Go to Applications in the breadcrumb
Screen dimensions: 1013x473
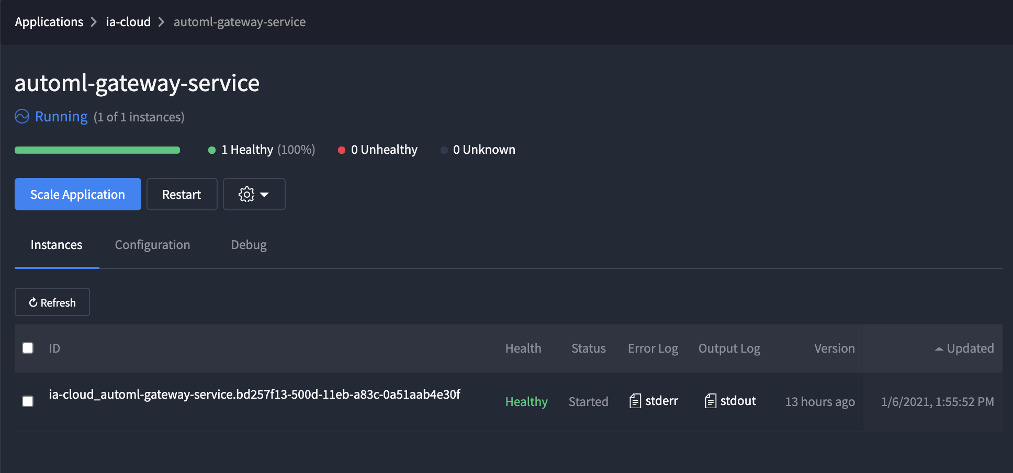(x=49, y=22)
